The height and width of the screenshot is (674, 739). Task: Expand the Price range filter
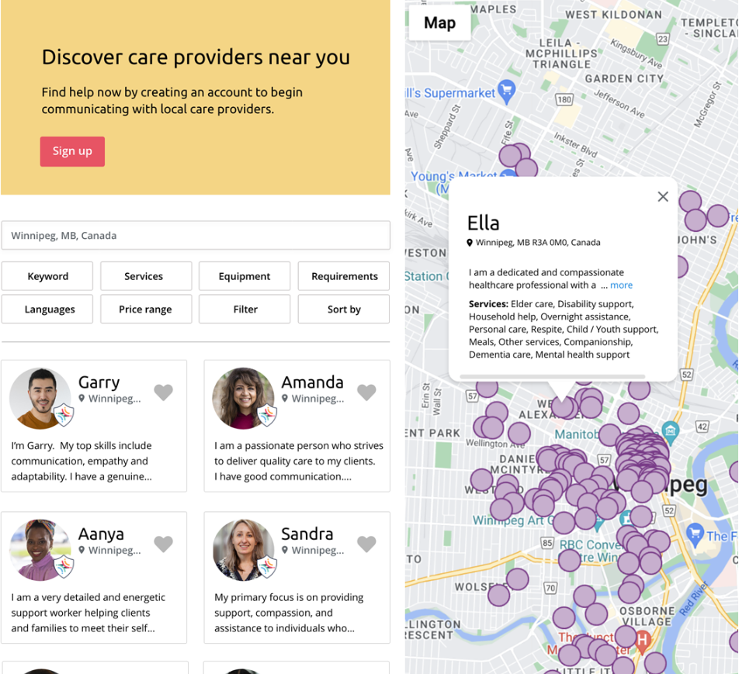click(x=146, y=309)
